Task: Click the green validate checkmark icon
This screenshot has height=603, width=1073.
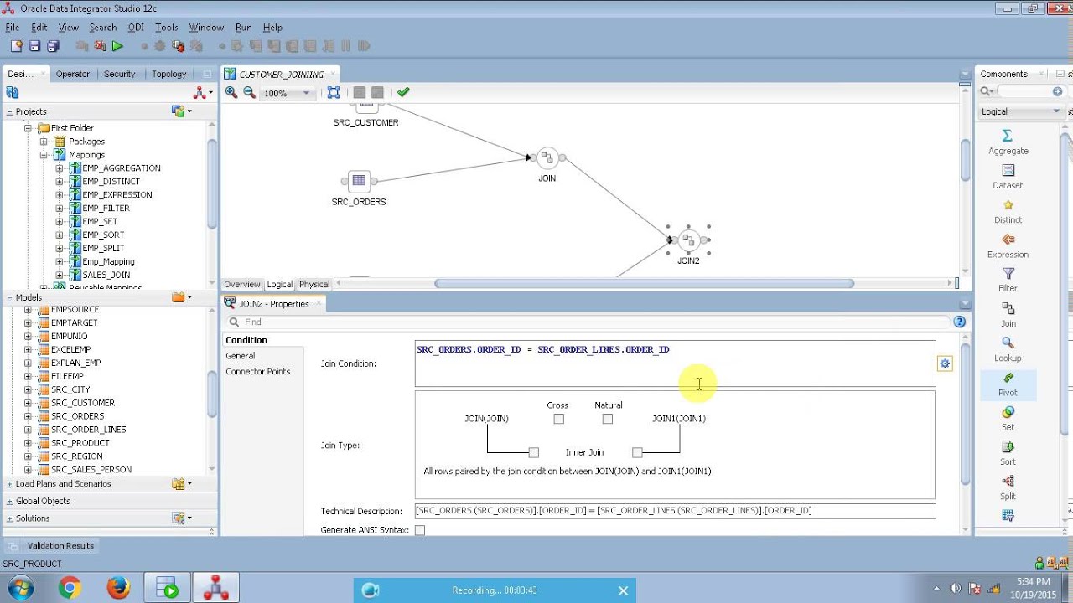Action: point(403,92)
